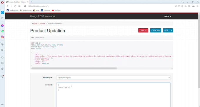Click the Product Updation breadcrumb
This screenshot has width=200, height=107.
click(x=55, y=24)
